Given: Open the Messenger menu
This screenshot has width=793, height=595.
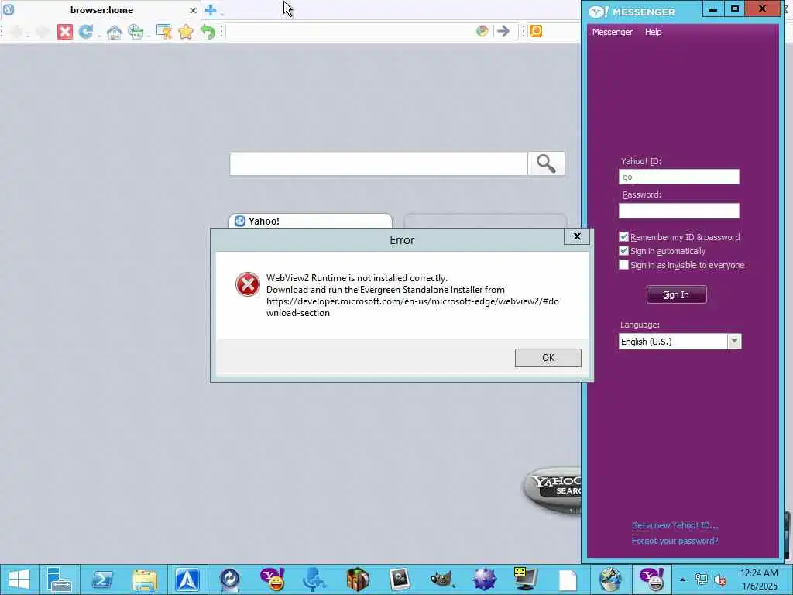Looking at the screenshot, I should [612, 32].
